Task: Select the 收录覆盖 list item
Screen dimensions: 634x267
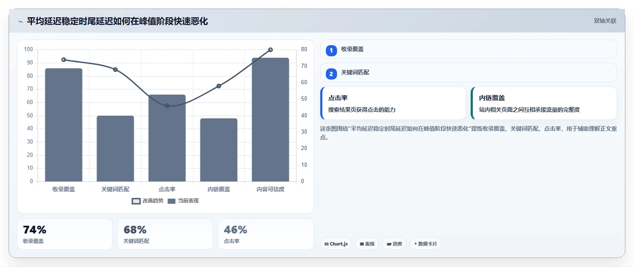Action: (x=468, y=49)
